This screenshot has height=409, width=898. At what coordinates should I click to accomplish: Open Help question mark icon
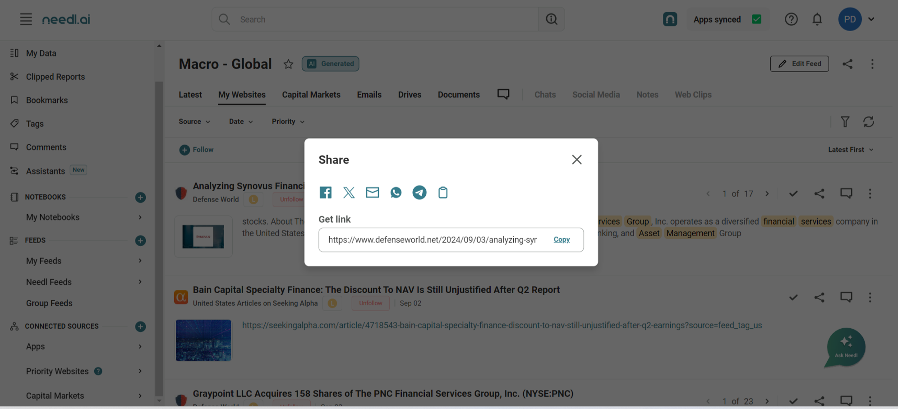[791, 19]
